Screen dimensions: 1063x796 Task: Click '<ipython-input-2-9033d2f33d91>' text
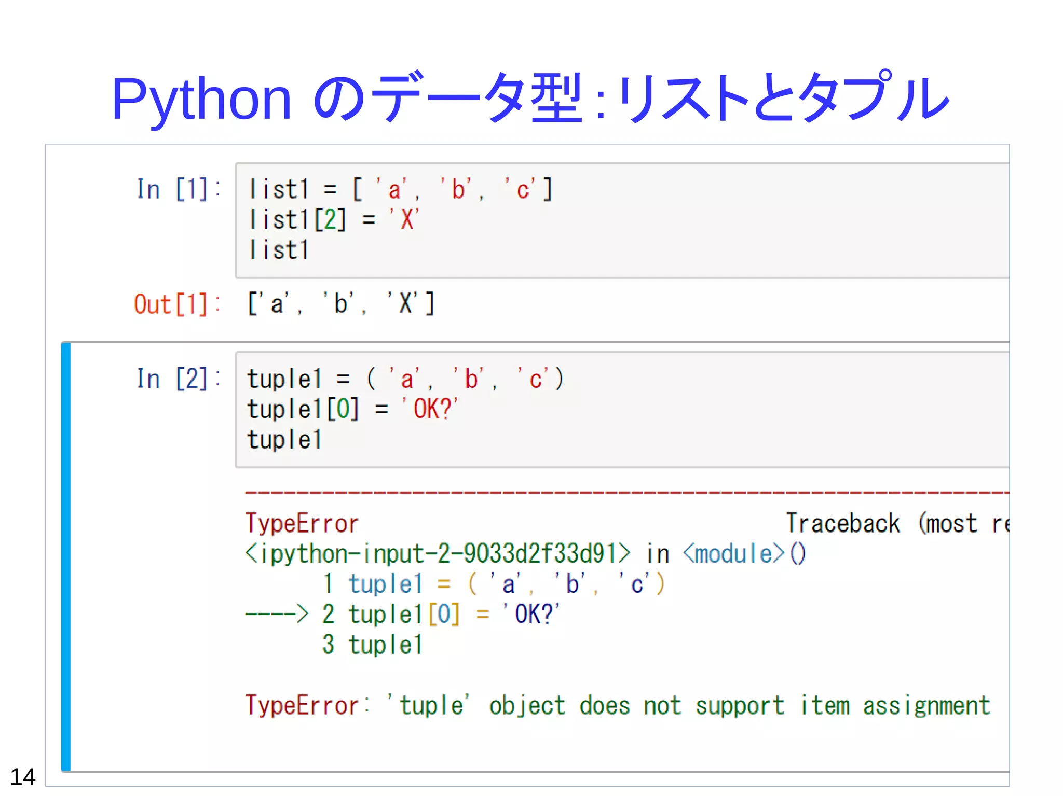pyautogui.click(x=438, y=553)
